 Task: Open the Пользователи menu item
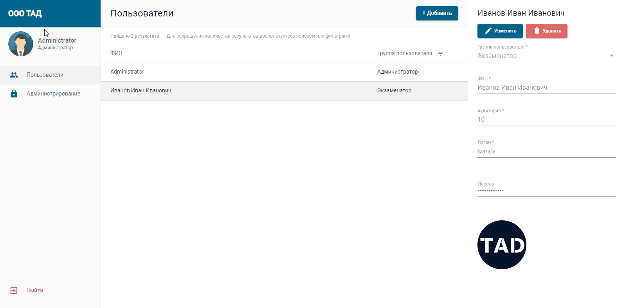click(x=45, y=75)
